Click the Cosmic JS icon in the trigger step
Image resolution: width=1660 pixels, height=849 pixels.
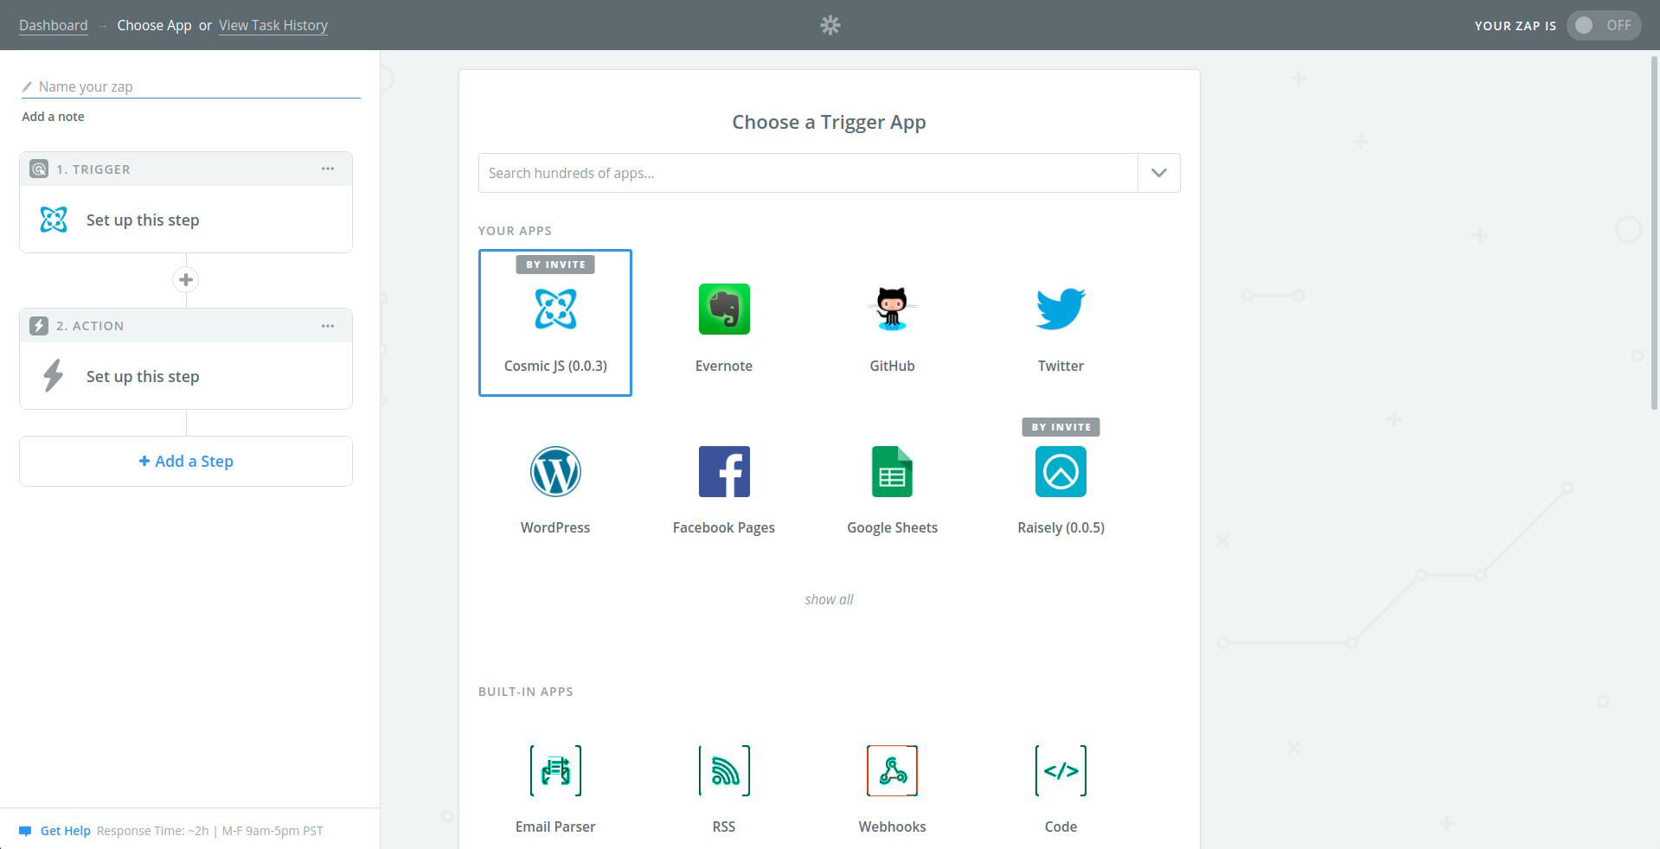(54, 220)
